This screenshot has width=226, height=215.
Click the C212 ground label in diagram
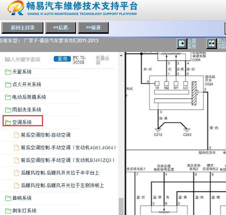pos(158,135)
